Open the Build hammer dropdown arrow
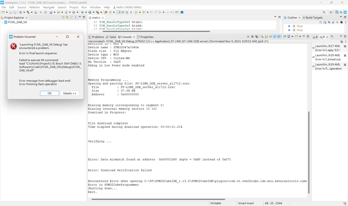The height and width of the screenshot is (206, 348). click(x=32, y=12)
